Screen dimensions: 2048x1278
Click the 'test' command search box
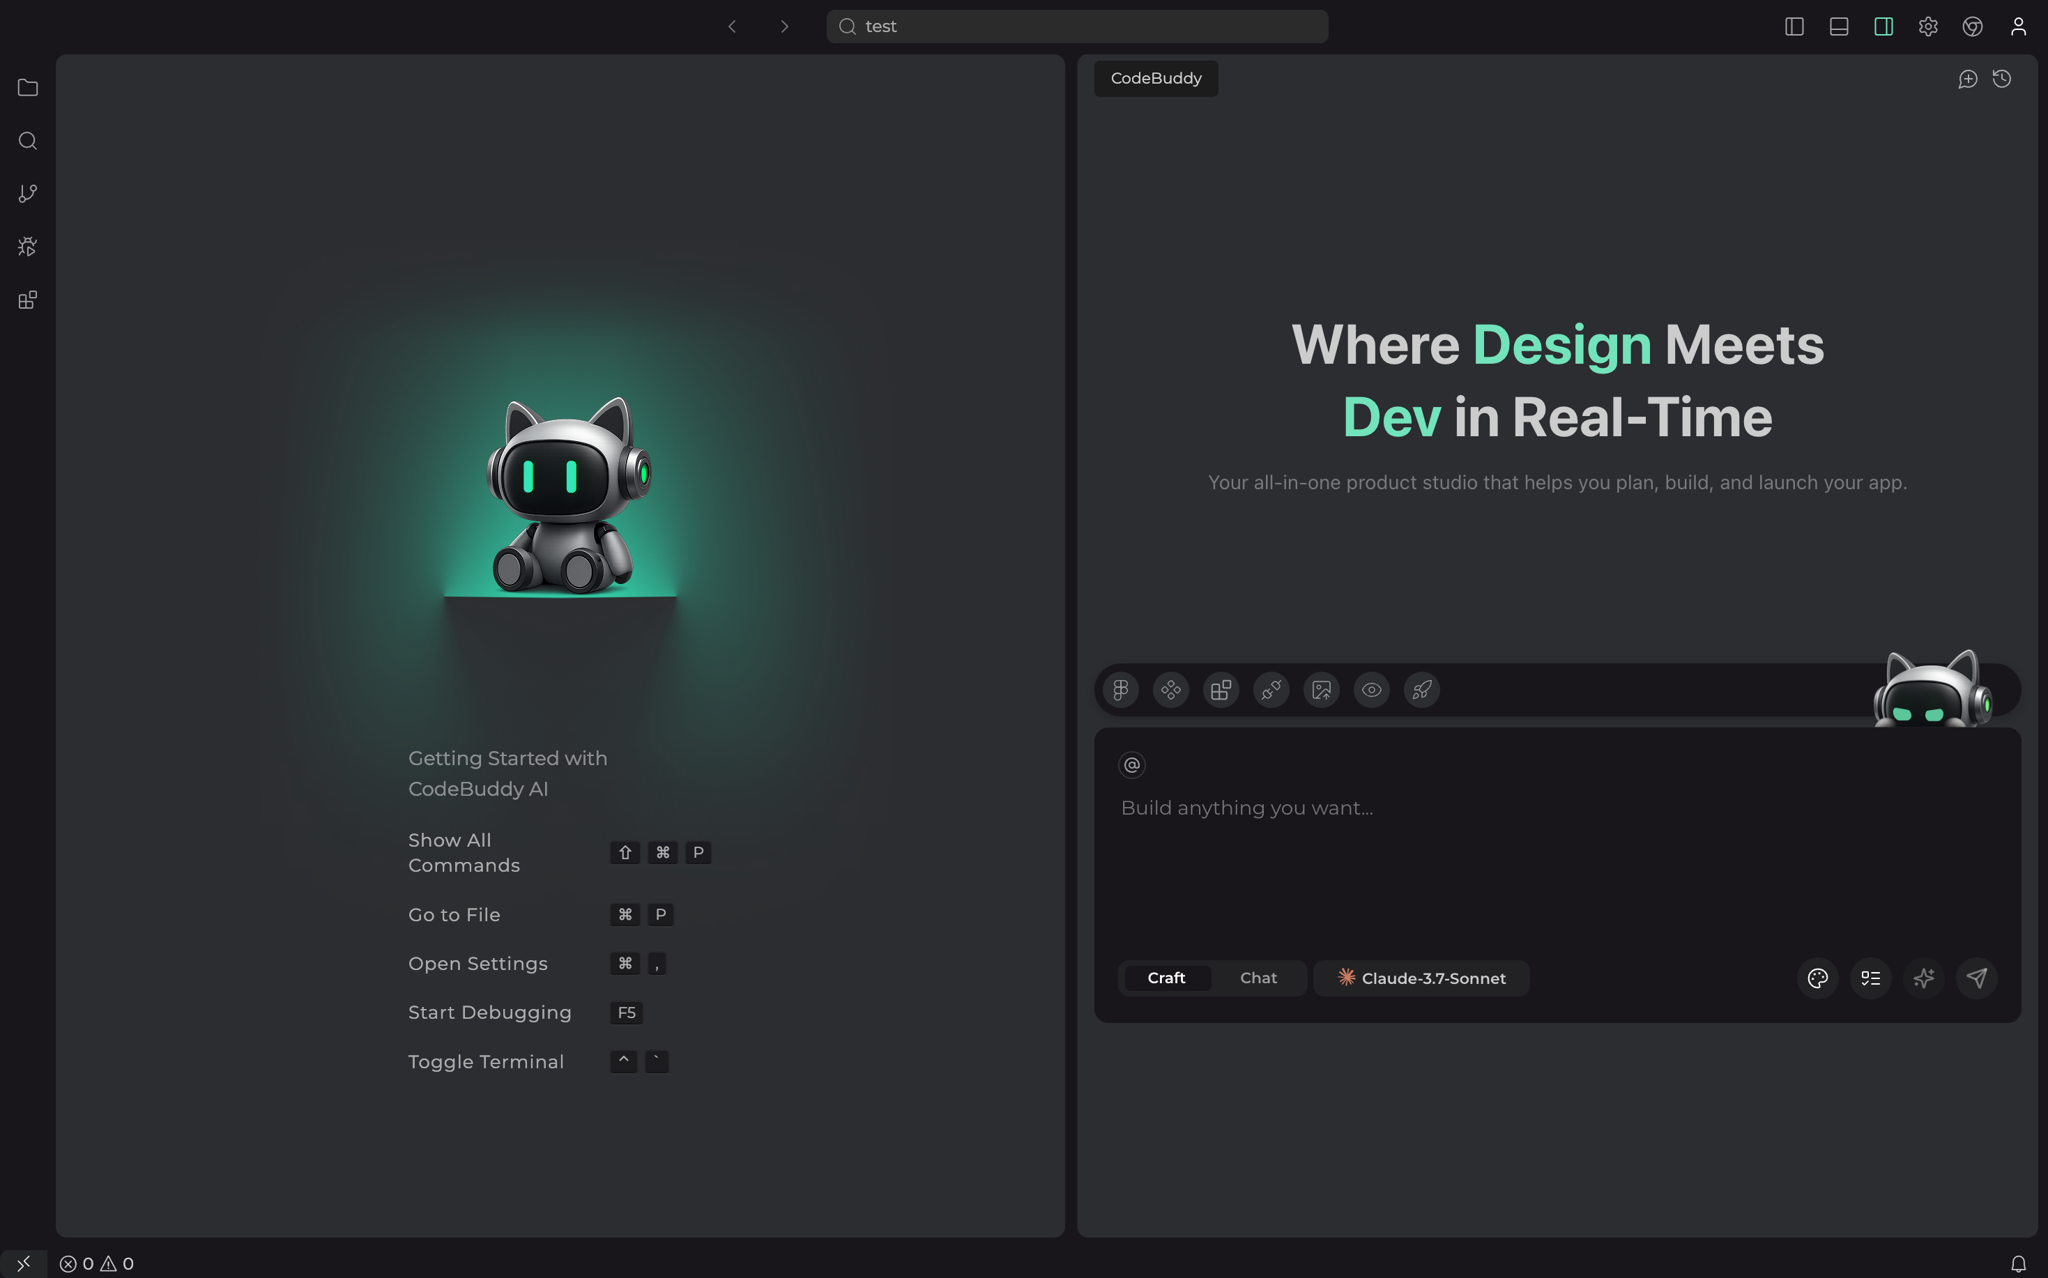(1076, 27)
